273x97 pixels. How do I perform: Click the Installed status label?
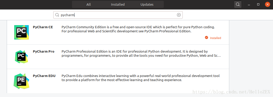[x=216, y=38]
